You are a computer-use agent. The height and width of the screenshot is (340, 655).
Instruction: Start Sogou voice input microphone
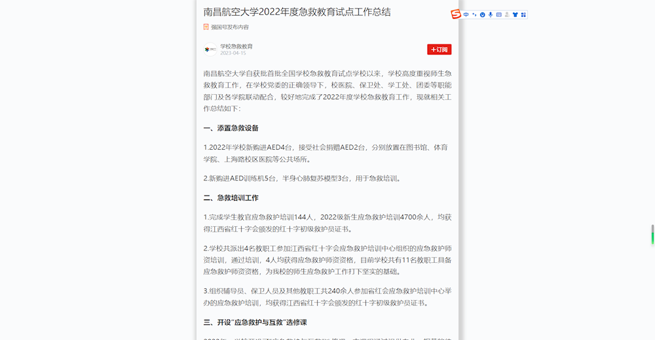click(491, 14)
